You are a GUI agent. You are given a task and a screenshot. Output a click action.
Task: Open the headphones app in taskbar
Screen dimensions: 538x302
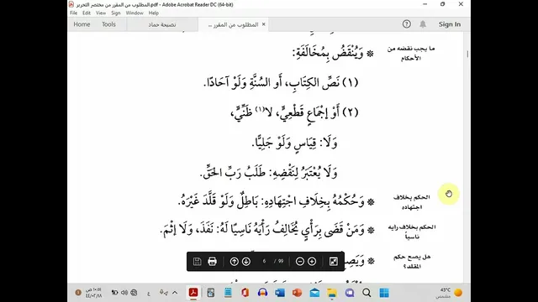coord(262,293)
